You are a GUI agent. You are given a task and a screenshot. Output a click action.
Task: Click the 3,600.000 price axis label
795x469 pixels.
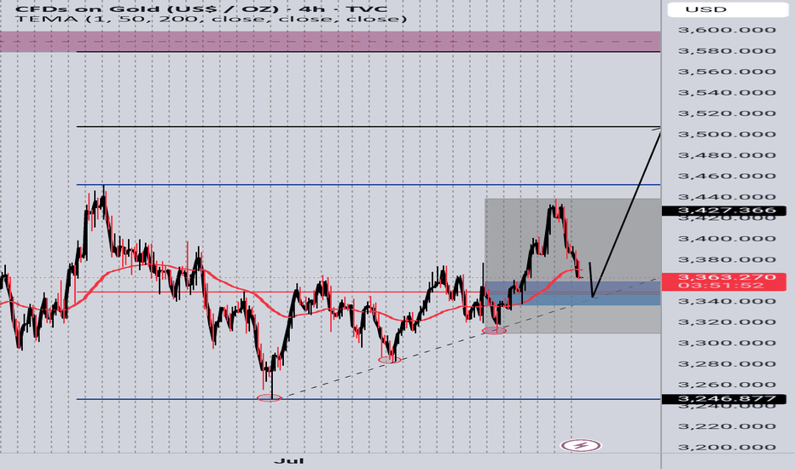[x=727, y=30]
